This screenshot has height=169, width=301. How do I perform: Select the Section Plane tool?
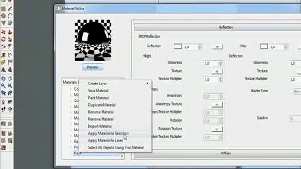click(10, 109)
